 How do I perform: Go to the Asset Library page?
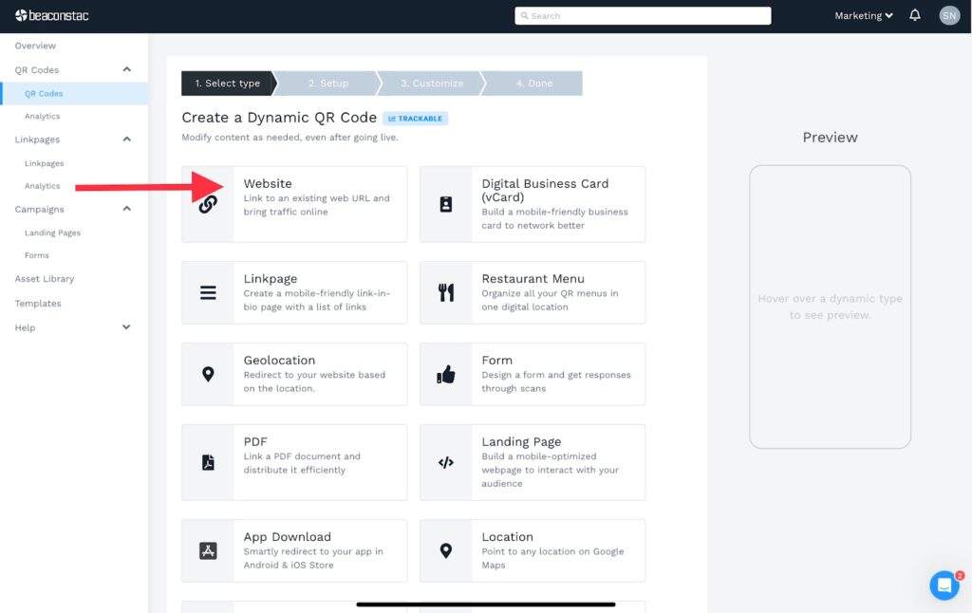[x=44, y=278]
